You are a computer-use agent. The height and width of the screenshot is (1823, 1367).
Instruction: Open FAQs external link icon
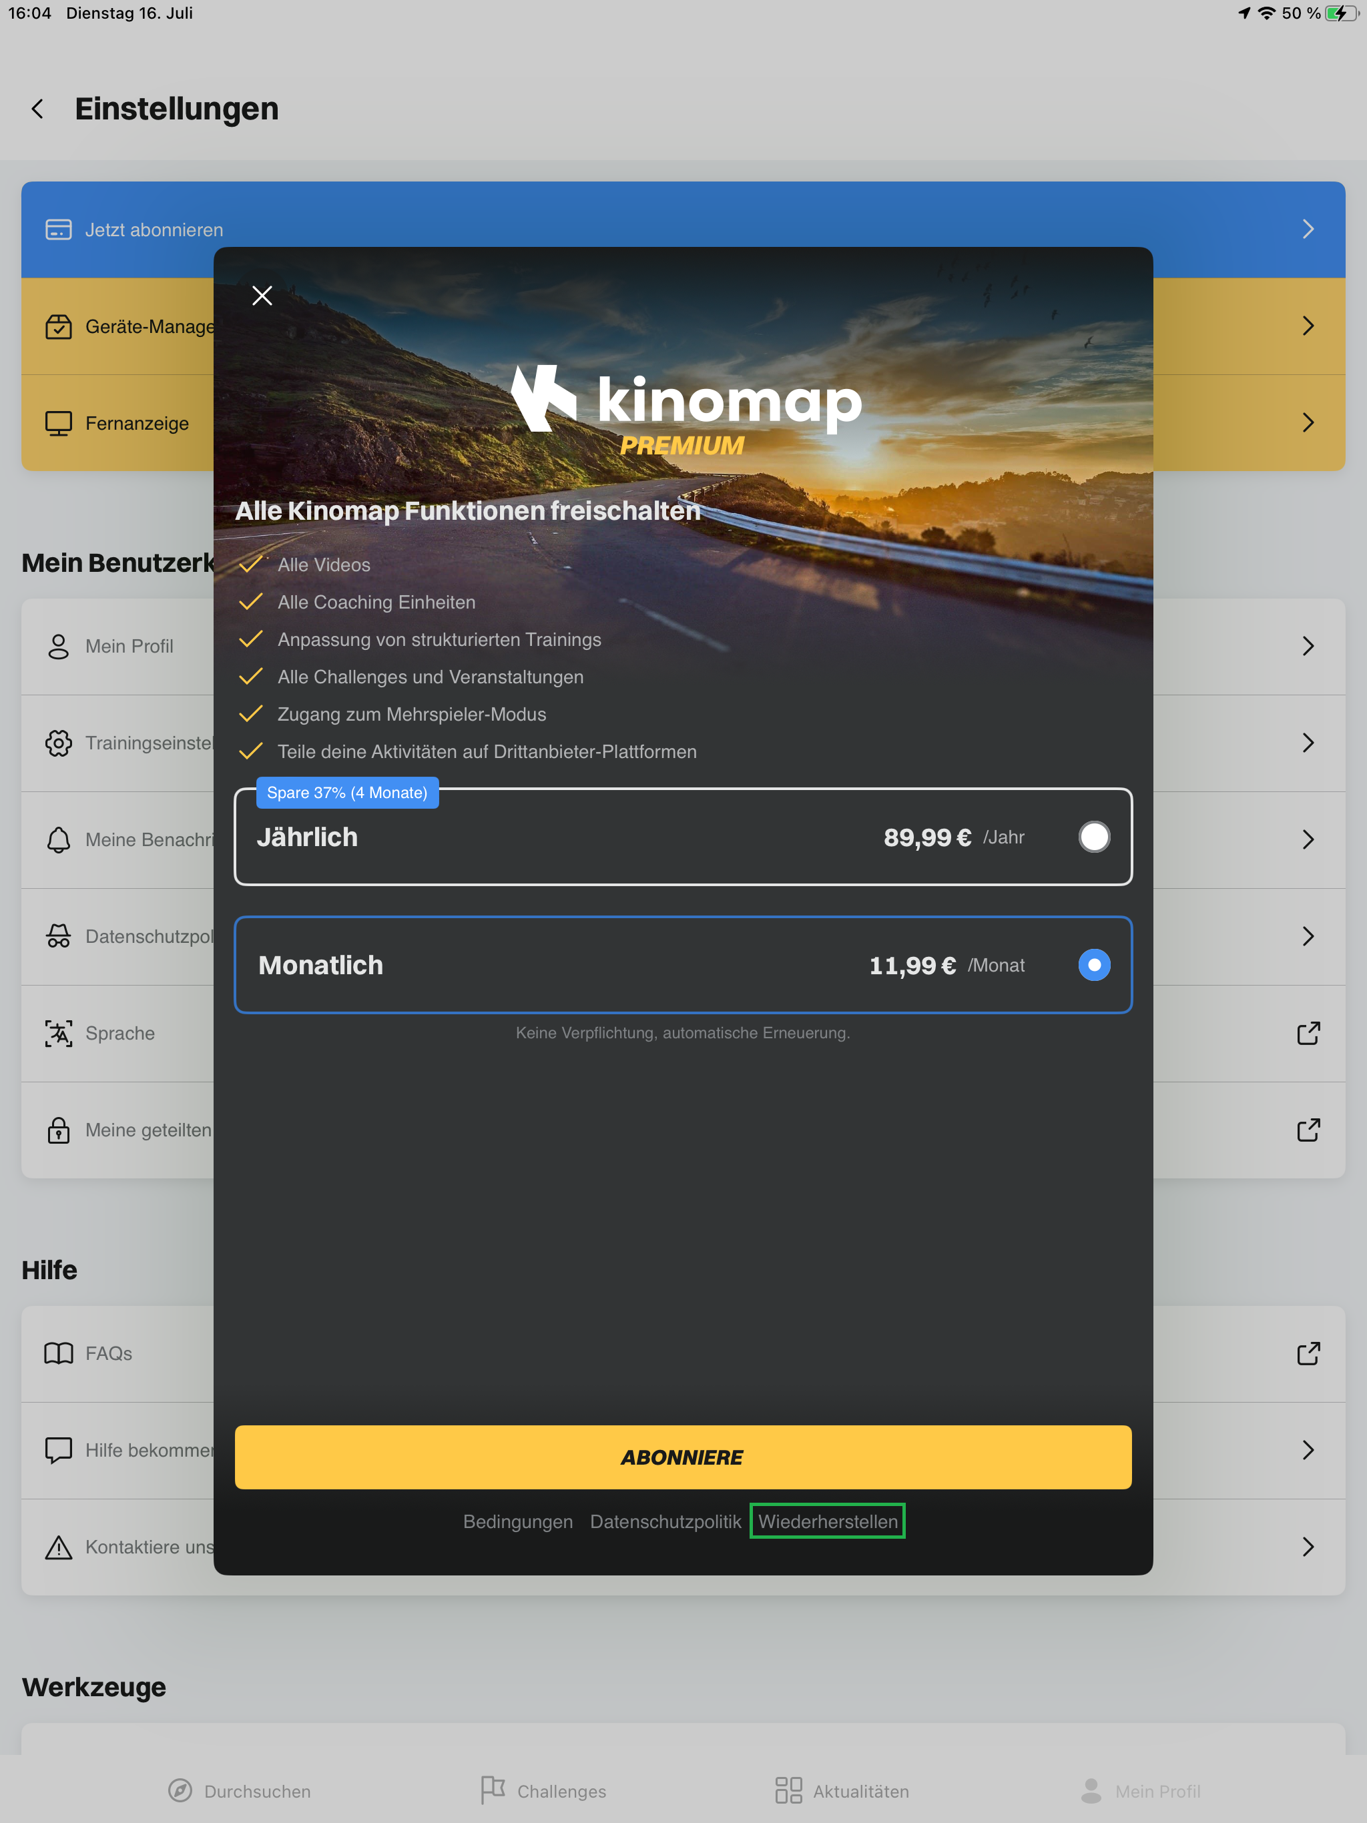point(1308,1353)
